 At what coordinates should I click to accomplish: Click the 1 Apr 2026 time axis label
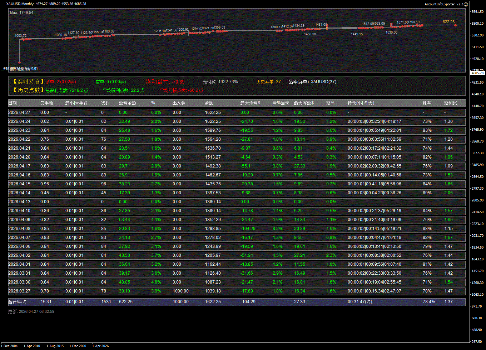(100, 346)
